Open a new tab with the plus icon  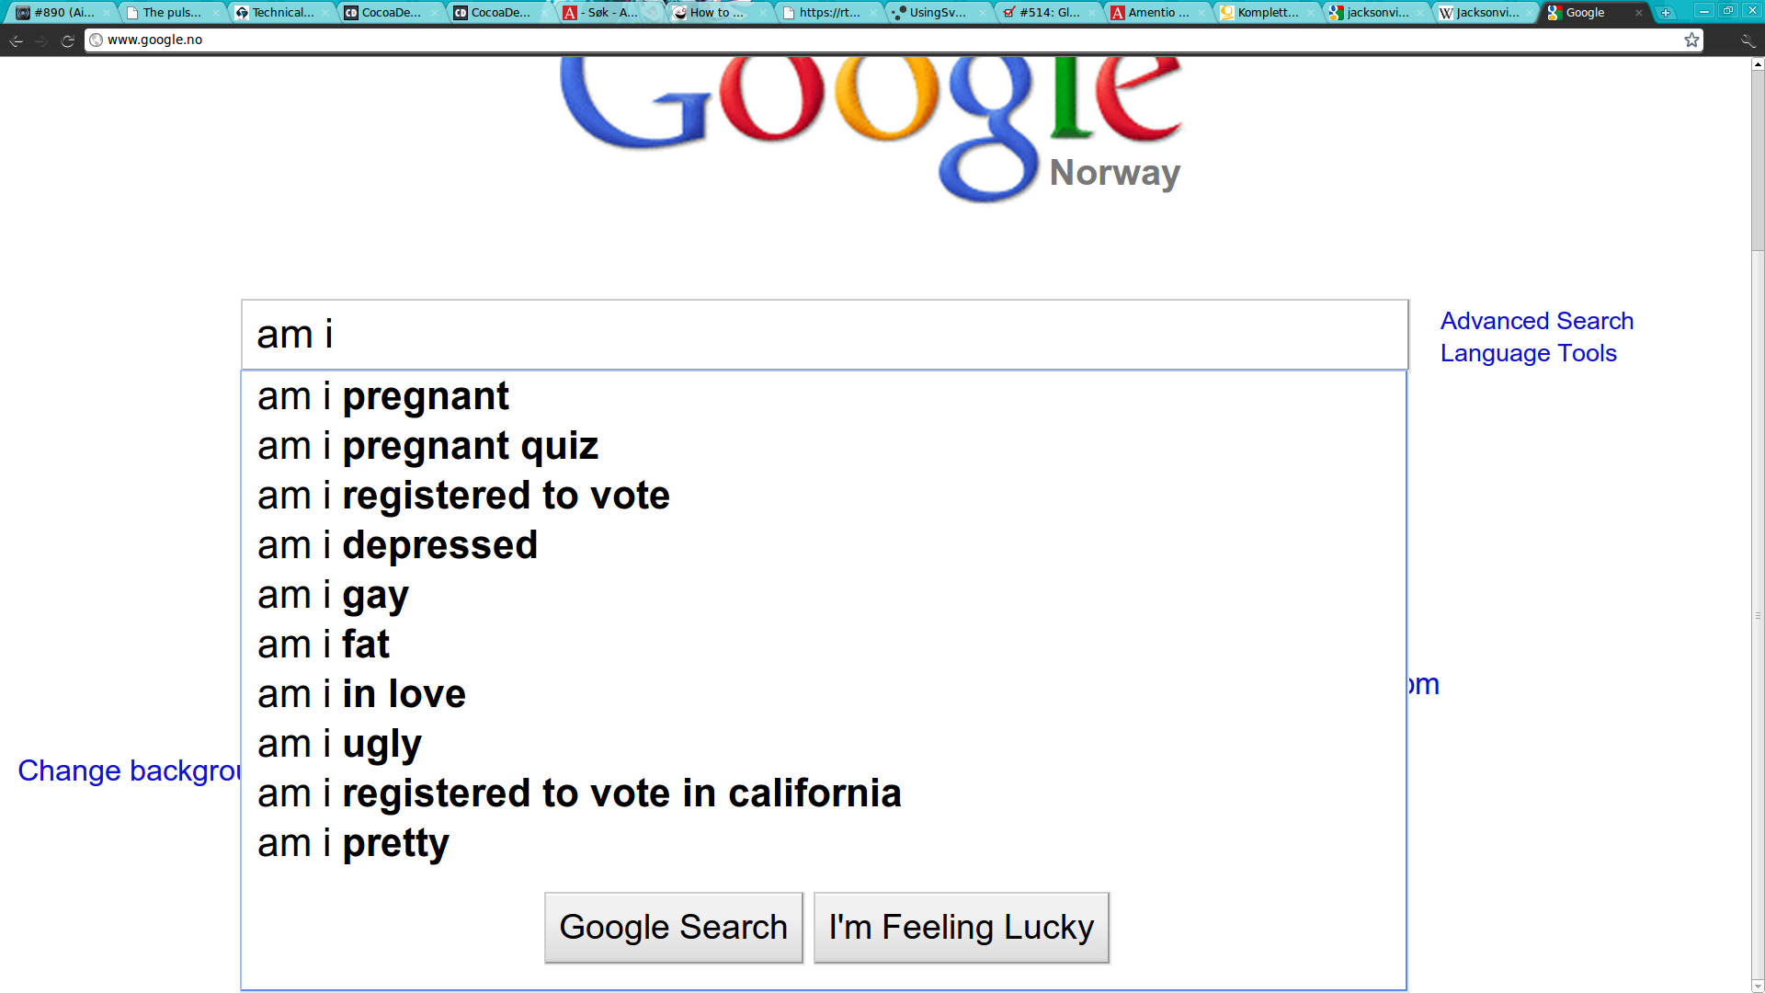[1665, 13]
